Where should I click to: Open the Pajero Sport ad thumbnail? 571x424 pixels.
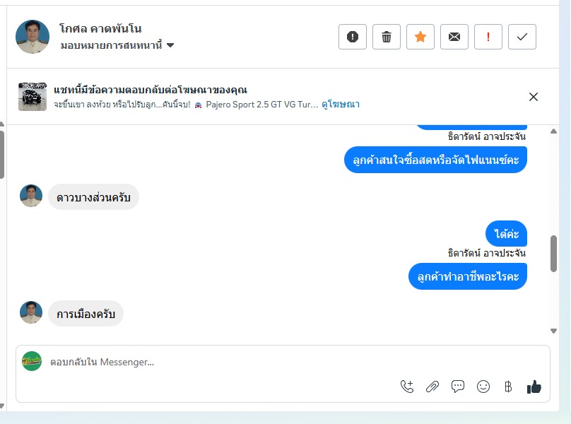pos(33,97)
